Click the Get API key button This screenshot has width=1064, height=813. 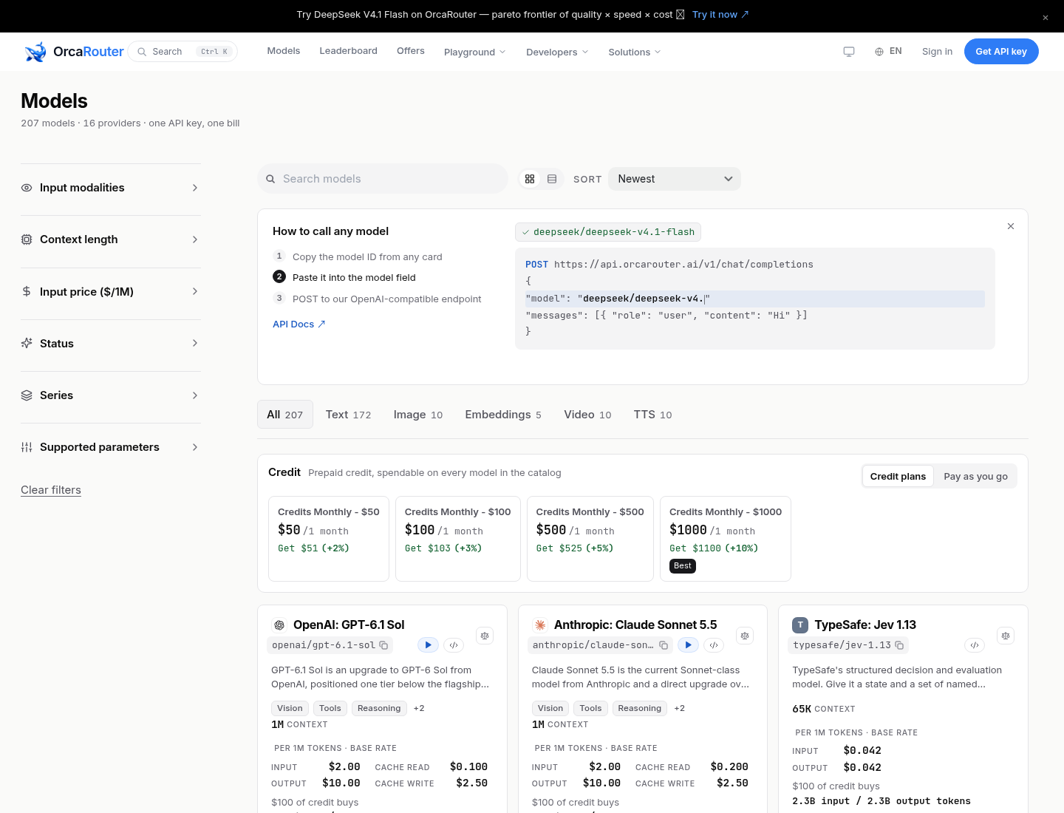tap(1001, 52)
